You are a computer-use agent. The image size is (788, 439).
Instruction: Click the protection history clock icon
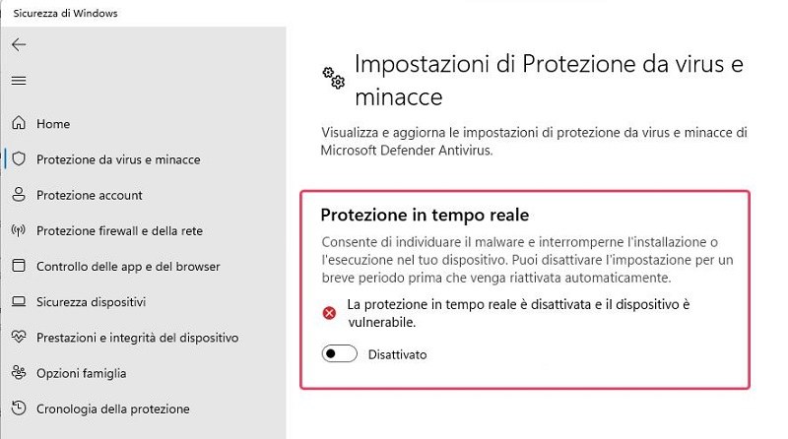[19, 408]
